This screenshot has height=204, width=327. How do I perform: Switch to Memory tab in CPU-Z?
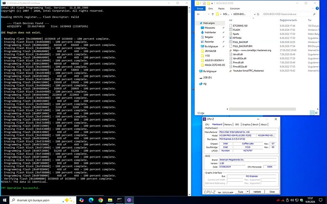pyautogui.click(x=228, y=124)
